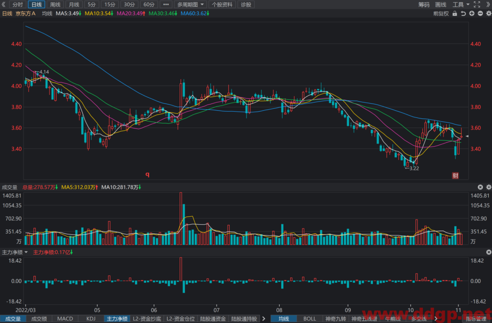Click the lock icon beside 前复权

pyautogui.click(x=455, y=13)
